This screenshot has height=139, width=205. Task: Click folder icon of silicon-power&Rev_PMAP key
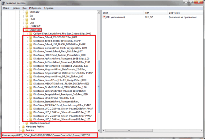pyautogui.click(x=31, y=41)
